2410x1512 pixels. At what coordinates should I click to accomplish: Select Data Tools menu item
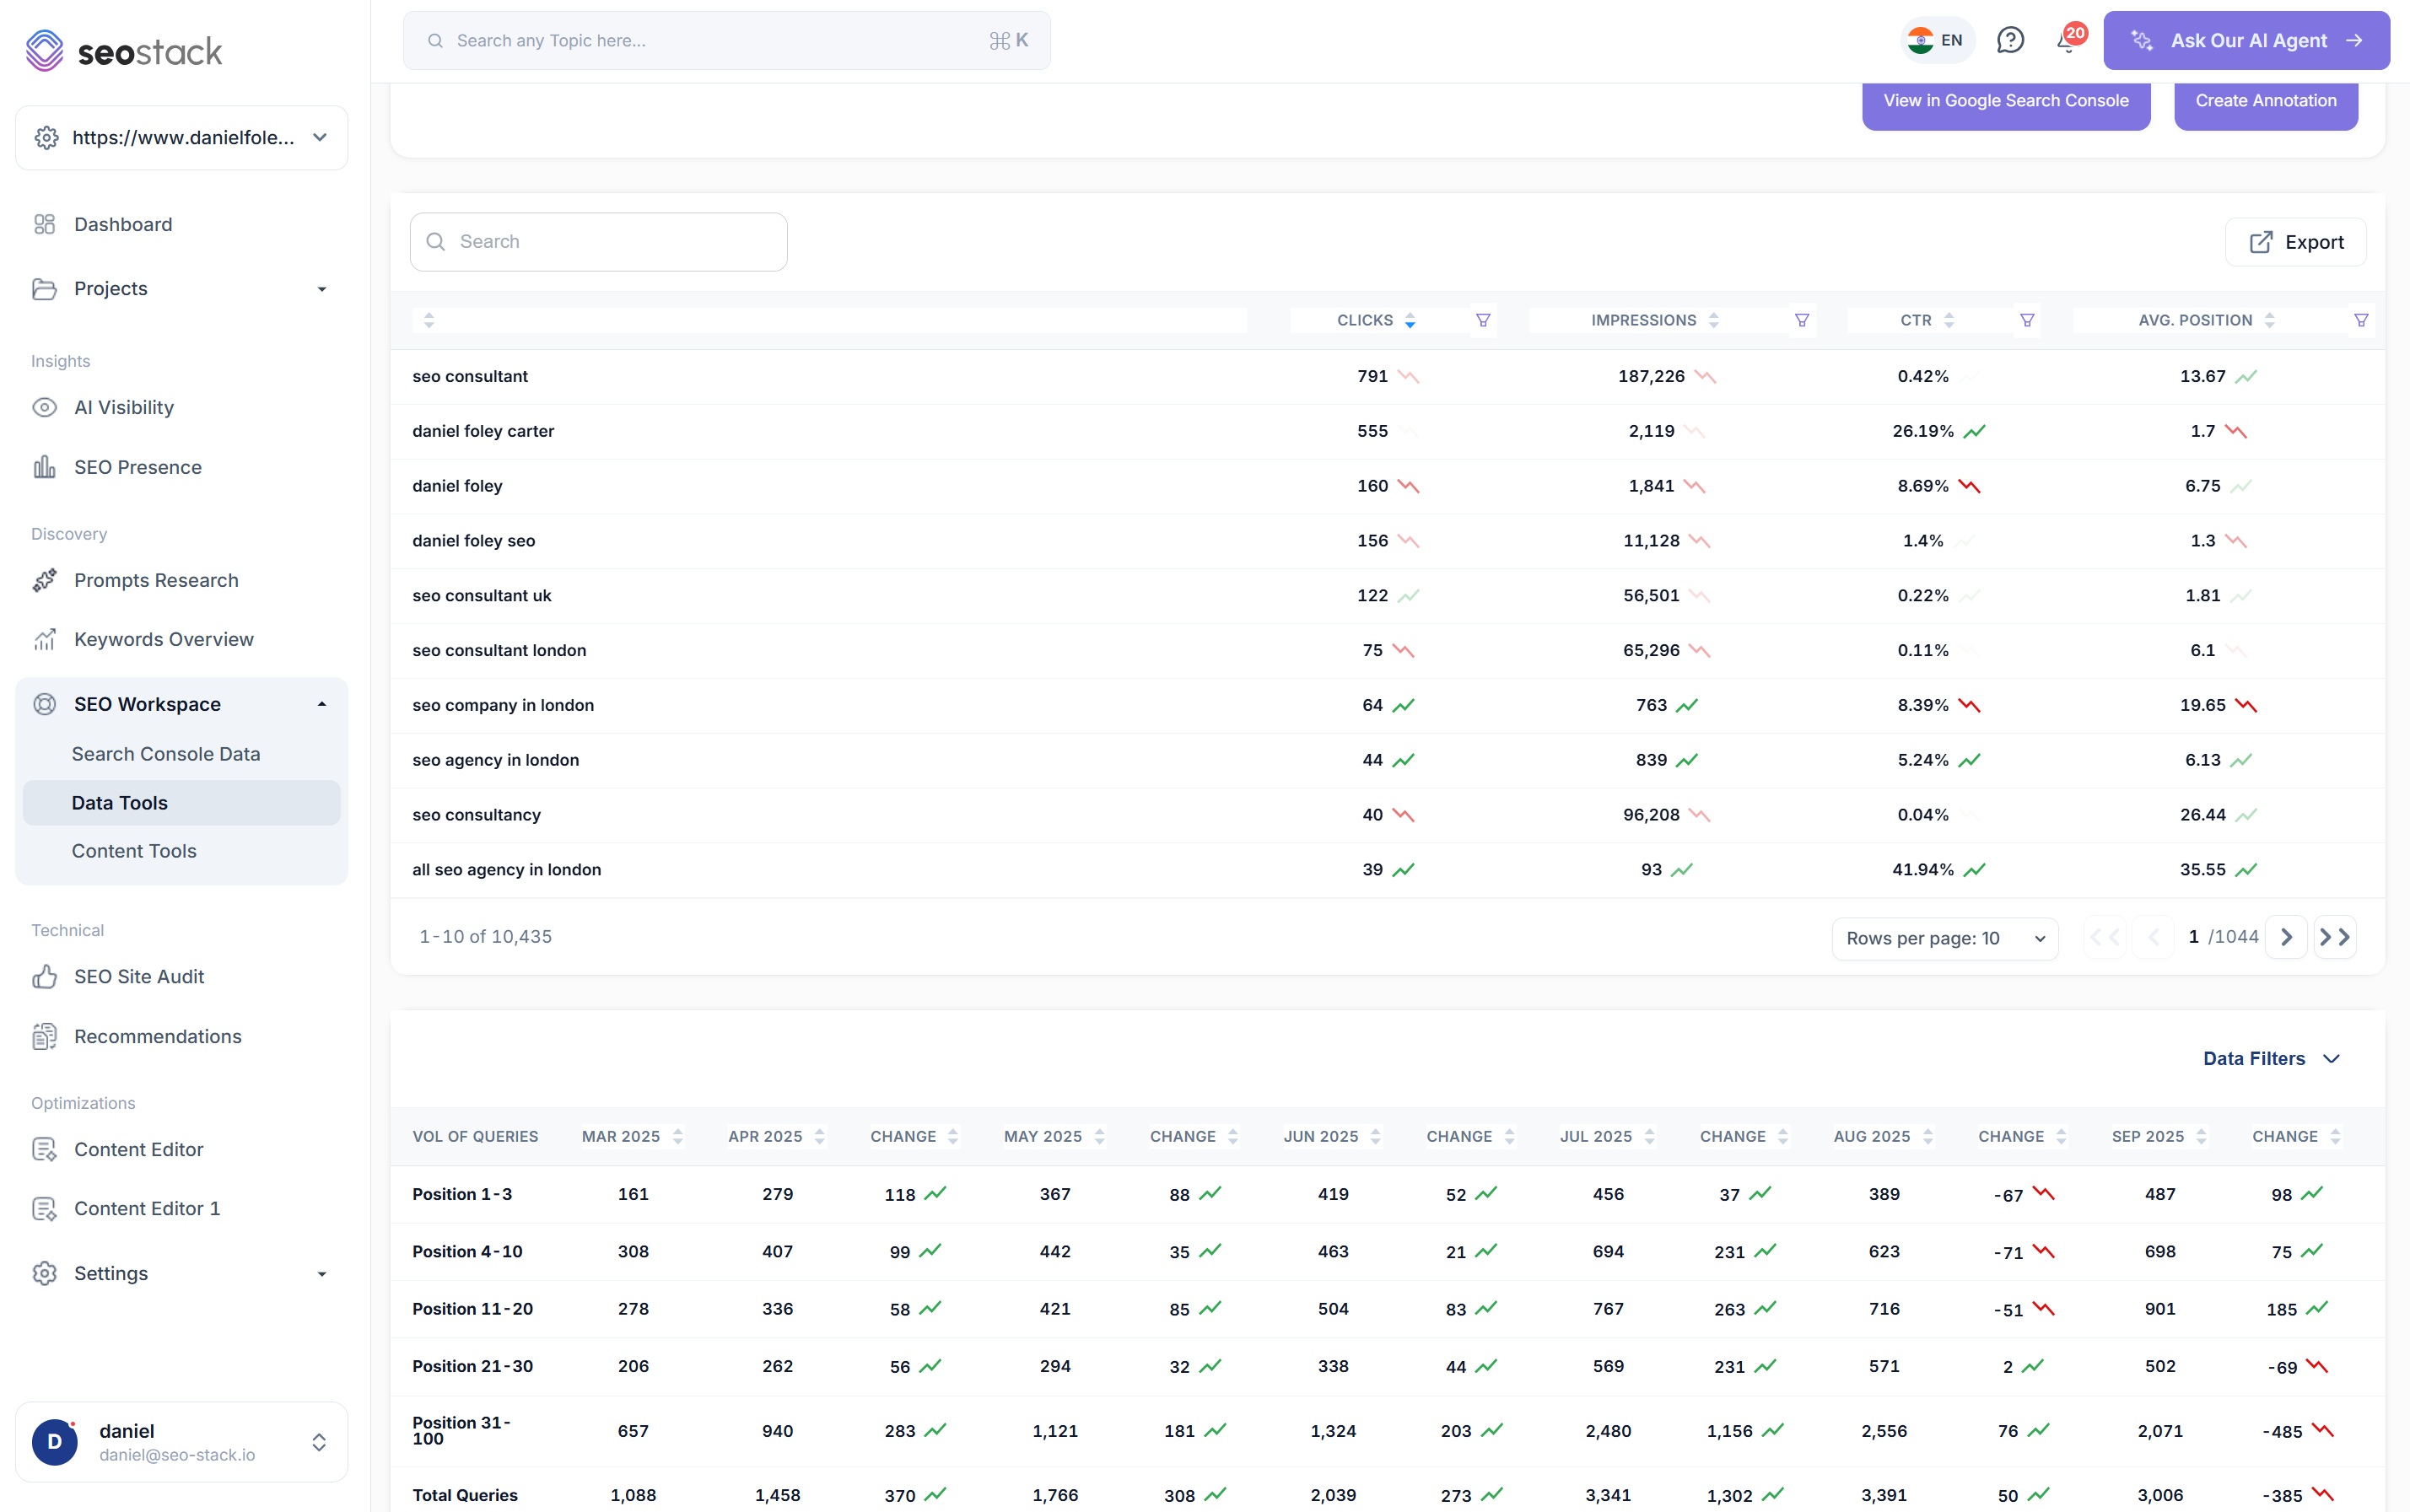(181, 803)
